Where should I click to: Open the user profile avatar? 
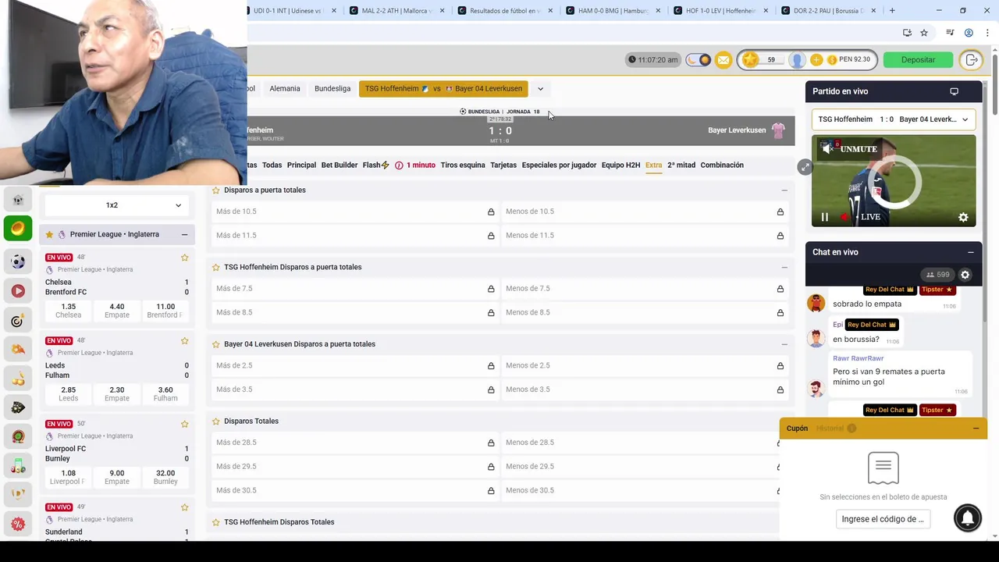point(797,60)
